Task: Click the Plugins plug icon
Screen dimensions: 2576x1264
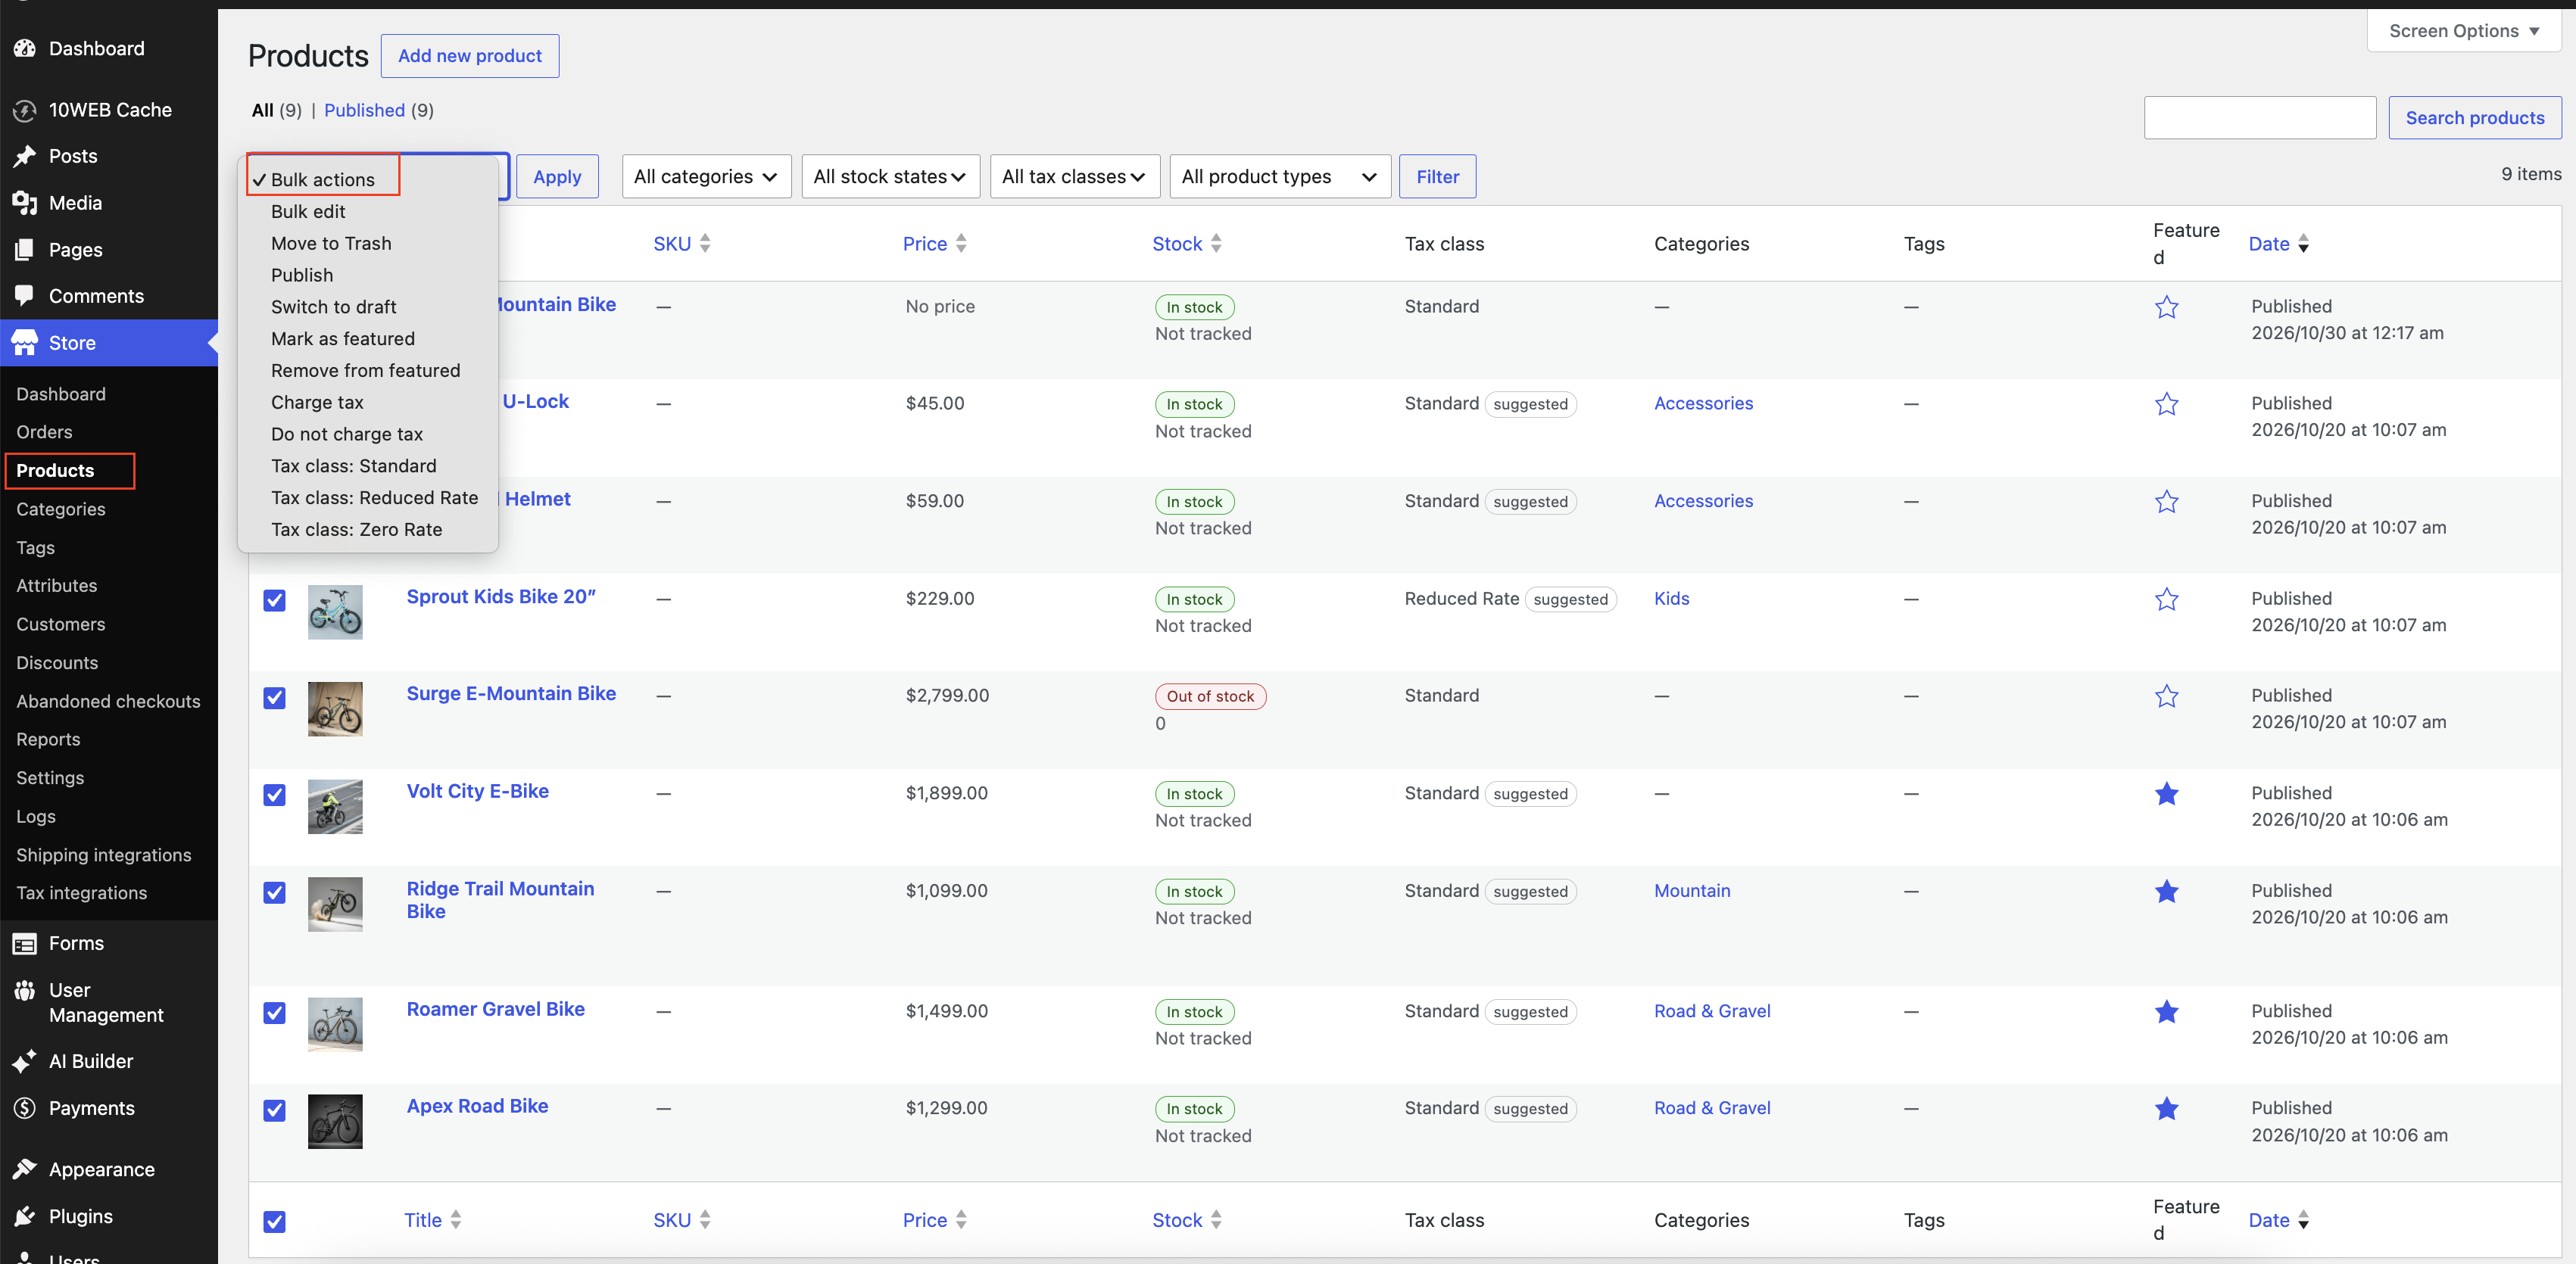Action: 25,1216
